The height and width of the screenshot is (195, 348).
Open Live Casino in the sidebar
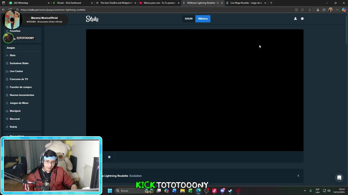click(x=22, y=71)
